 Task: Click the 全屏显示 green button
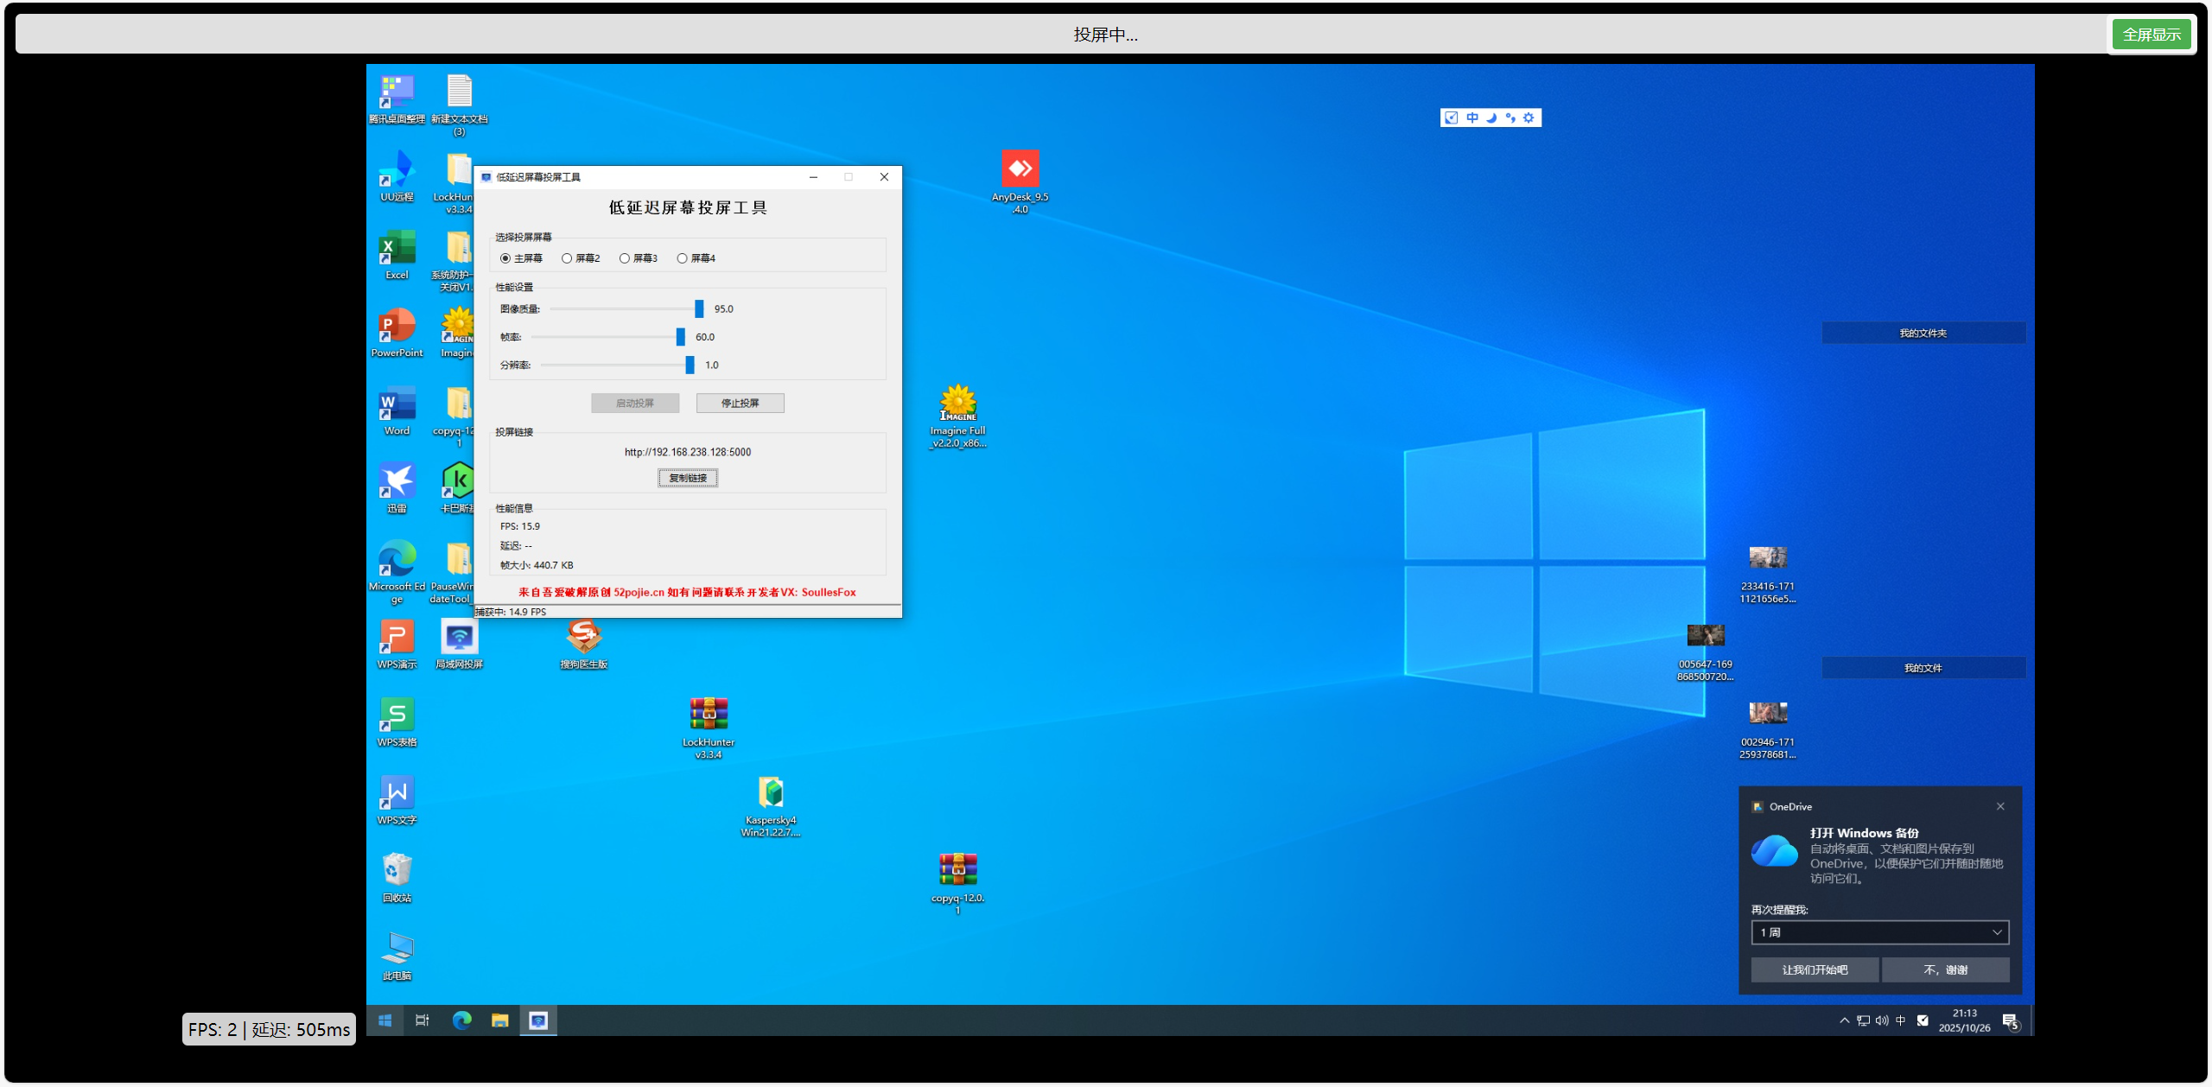point(2151,35)
